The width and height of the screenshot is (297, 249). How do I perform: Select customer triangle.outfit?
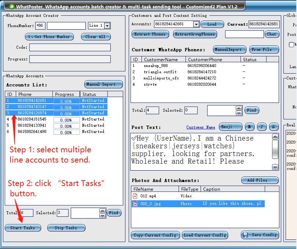point(199,72)
